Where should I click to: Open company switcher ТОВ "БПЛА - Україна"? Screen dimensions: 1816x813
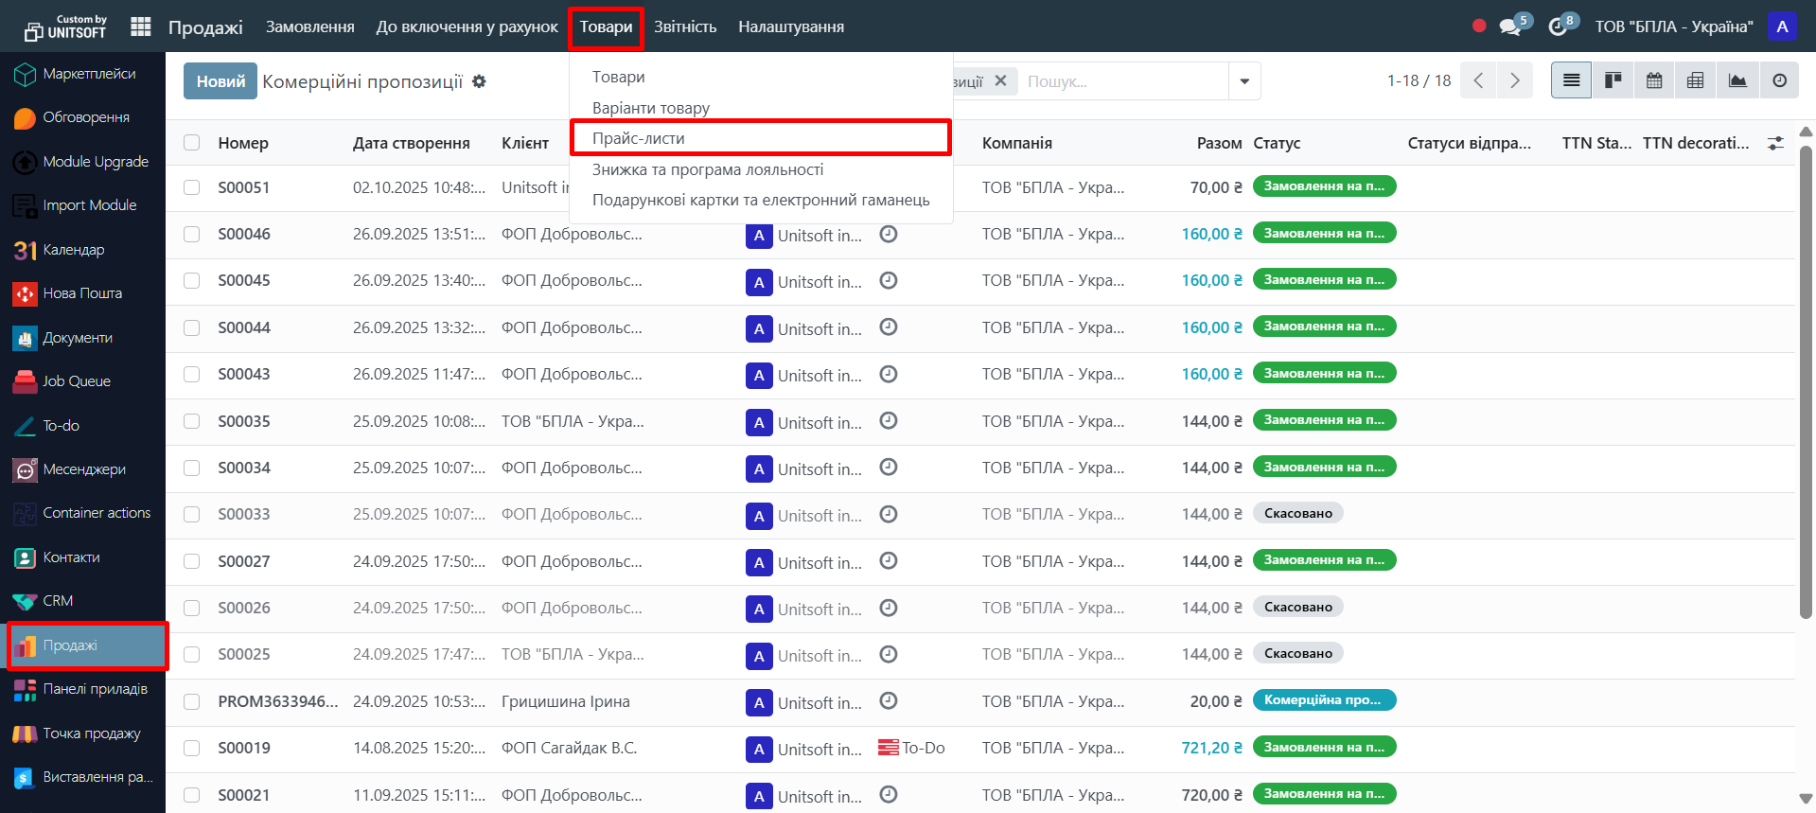click(x=1673, y=27)
